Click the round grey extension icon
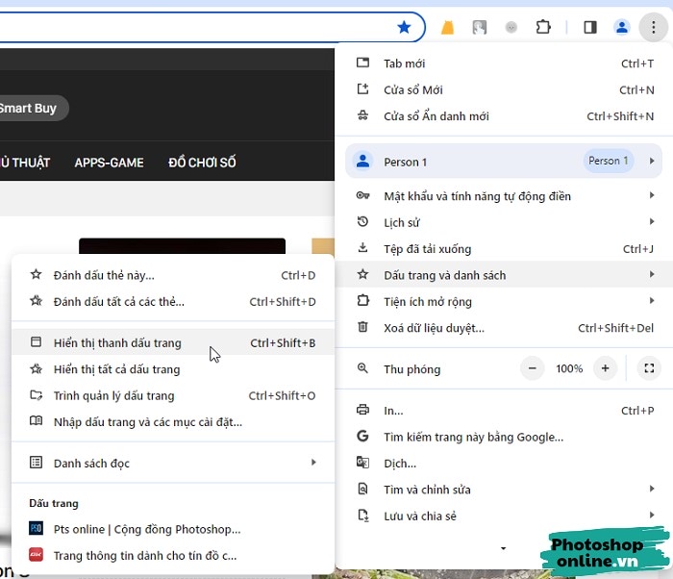 (511, 28)
